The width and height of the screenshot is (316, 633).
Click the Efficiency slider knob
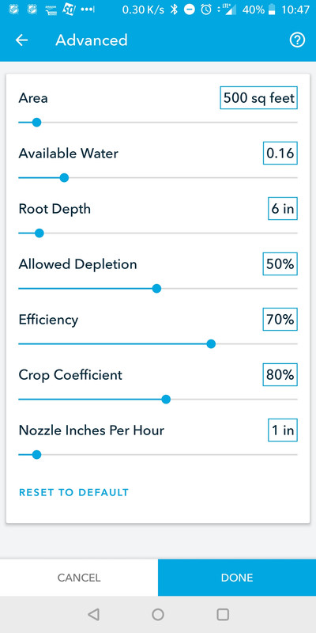coord(211,344)
